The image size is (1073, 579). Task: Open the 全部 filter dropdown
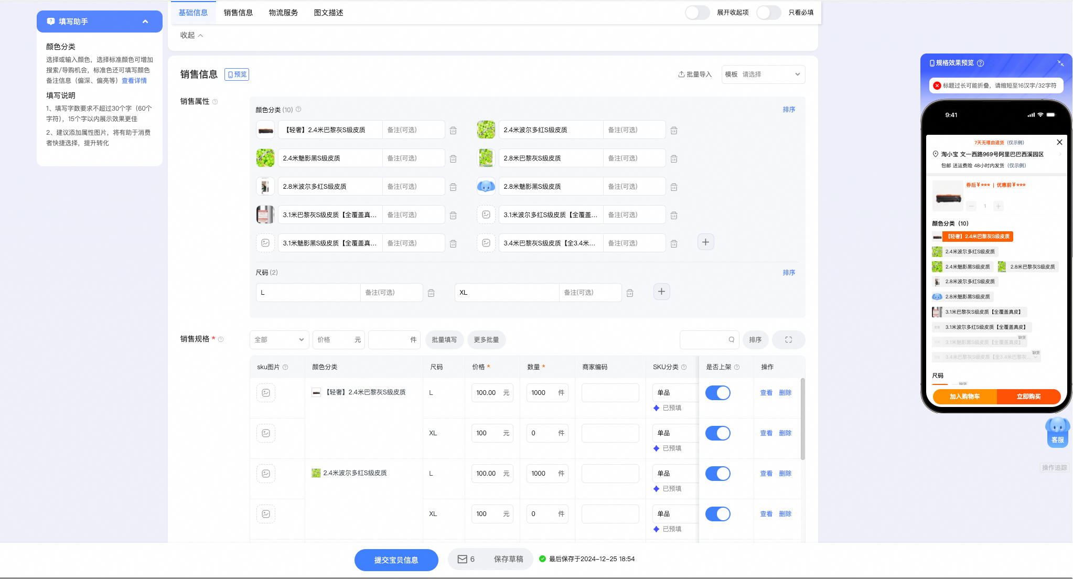click(x=279, y=340)
